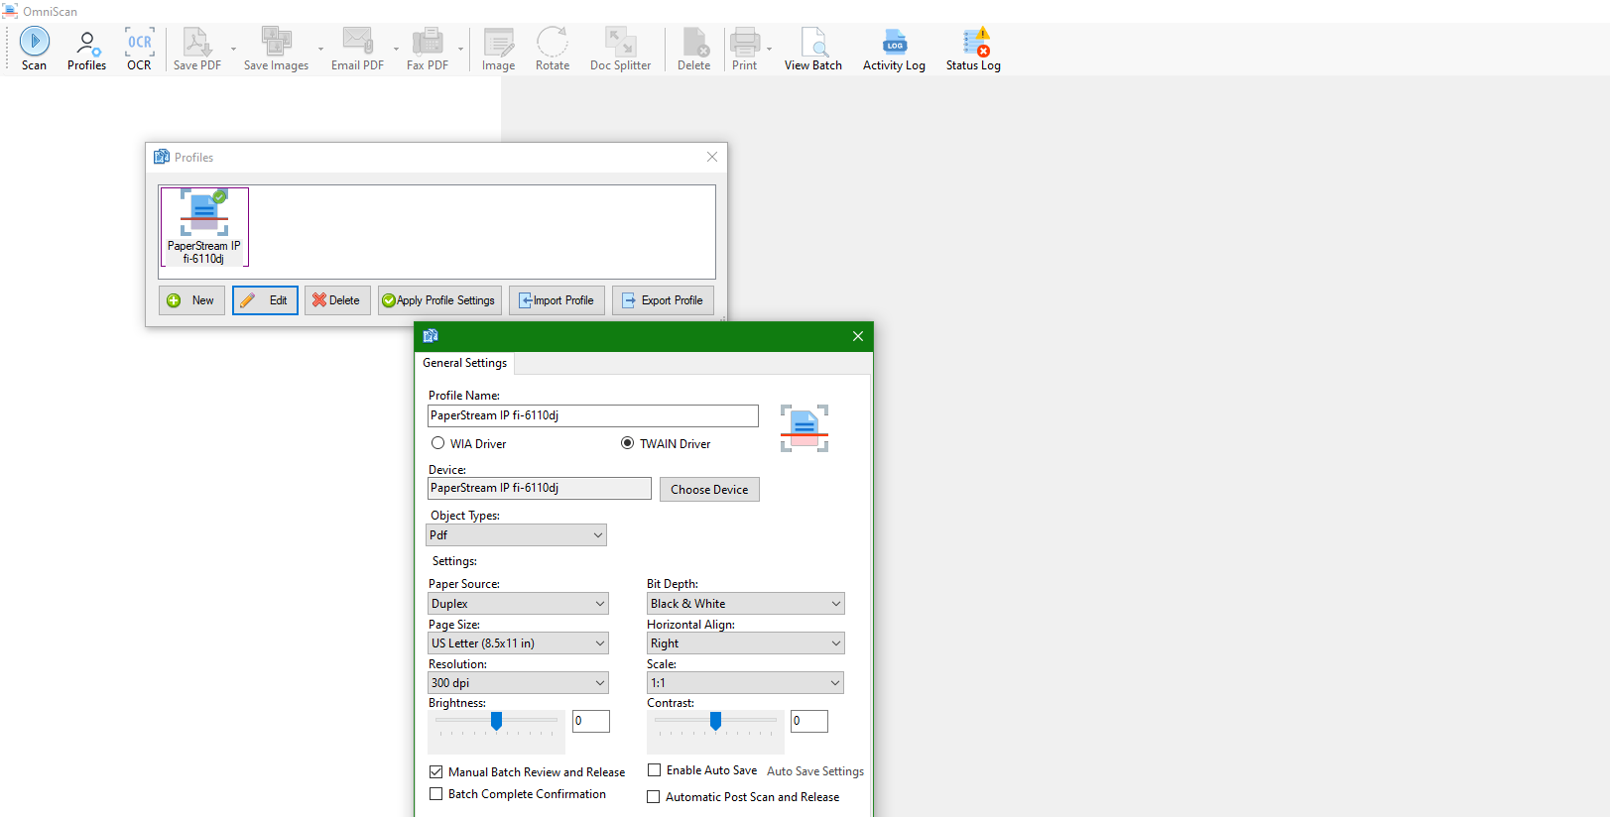Image resolution: width=1610 pixels, height=817 pixels.
Task: Click New in the Profiles dialog
Action: tap(191, 300)
